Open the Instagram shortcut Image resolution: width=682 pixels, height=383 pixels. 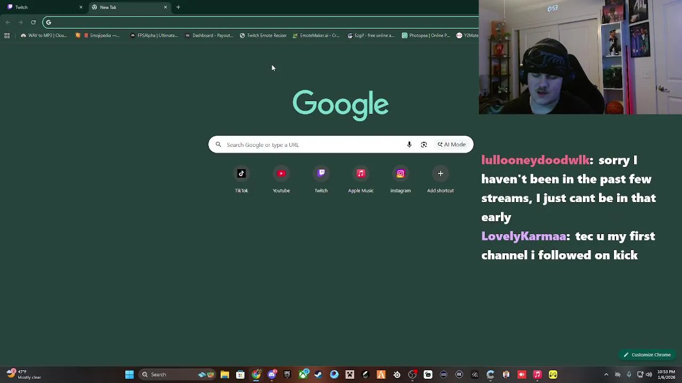tap(401, 180)
